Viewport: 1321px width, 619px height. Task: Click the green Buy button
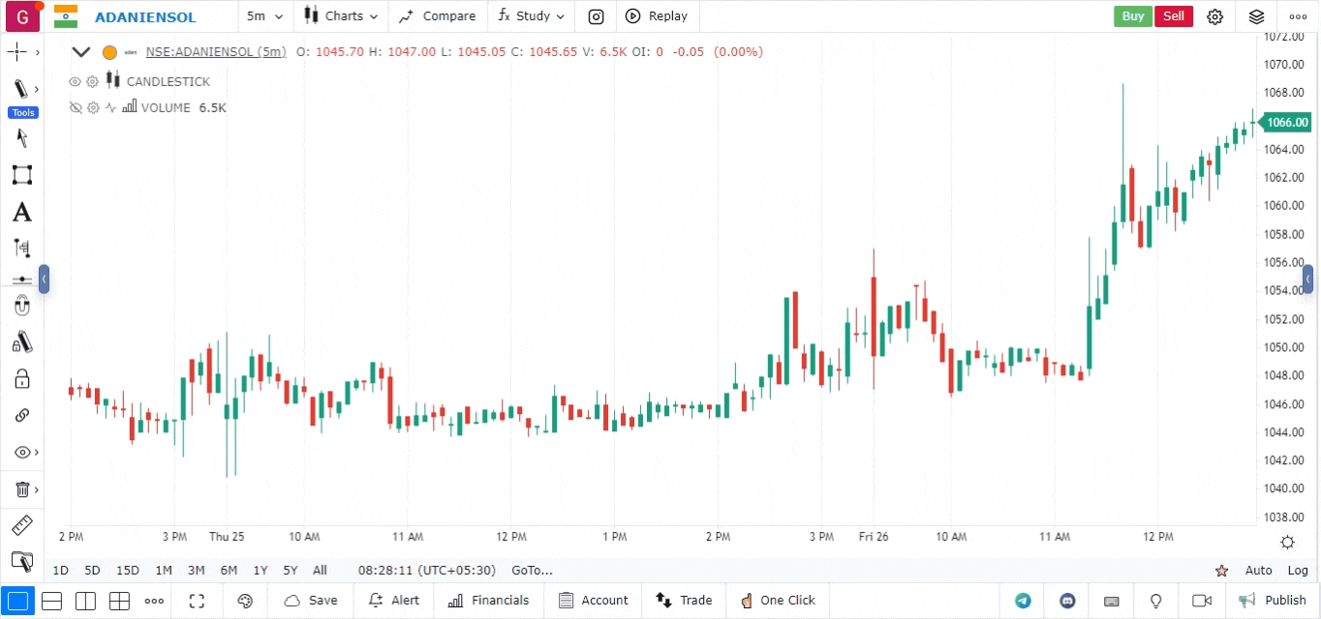(x=1132, y=16)
